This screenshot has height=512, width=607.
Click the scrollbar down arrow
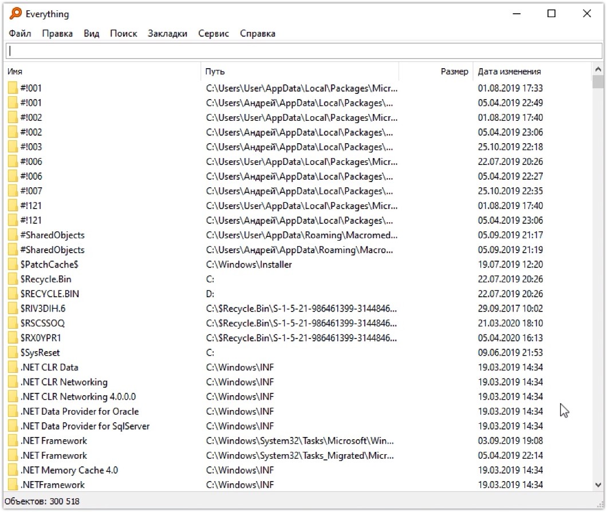point(598,485)
